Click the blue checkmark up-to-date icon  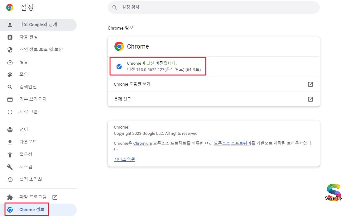click(x=119, y=67)
